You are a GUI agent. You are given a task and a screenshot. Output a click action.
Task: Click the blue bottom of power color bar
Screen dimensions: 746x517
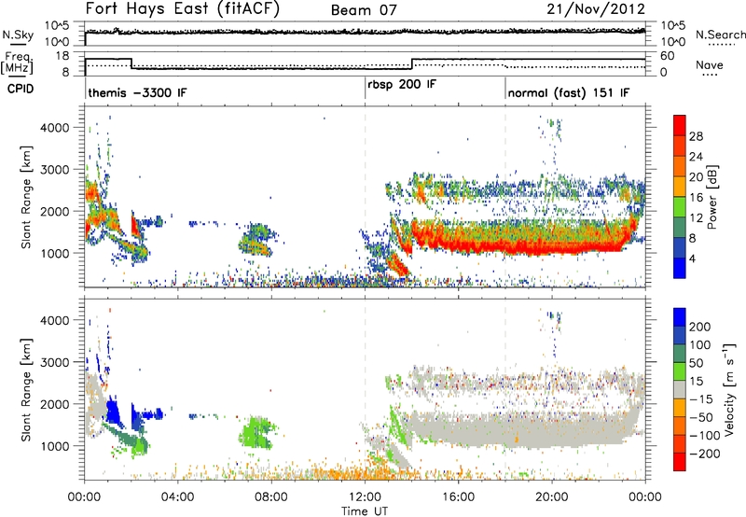pyautogui.click(x=680, y=269)
